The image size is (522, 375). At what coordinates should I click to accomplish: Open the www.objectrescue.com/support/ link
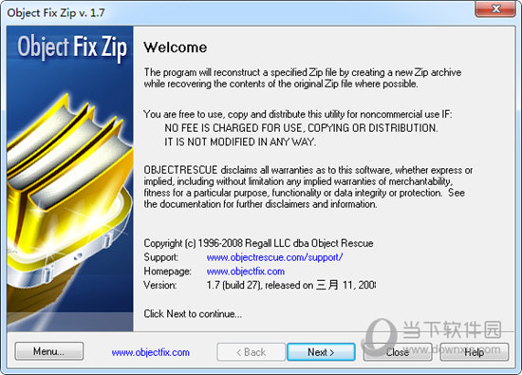click(274, 257)
